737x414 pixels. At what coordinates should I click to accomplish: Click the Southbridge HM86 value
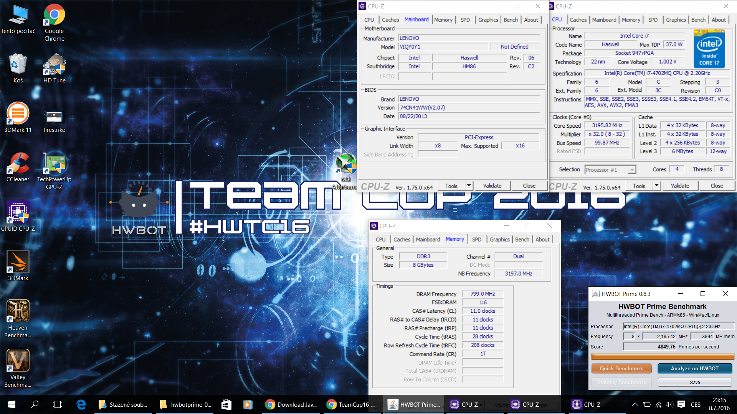point(469,67)
